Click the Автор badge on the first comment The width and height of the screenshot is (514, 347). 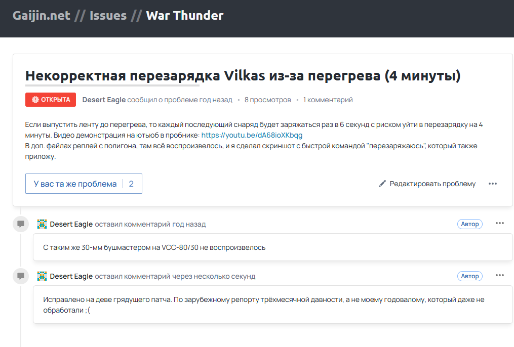point(469,224)
